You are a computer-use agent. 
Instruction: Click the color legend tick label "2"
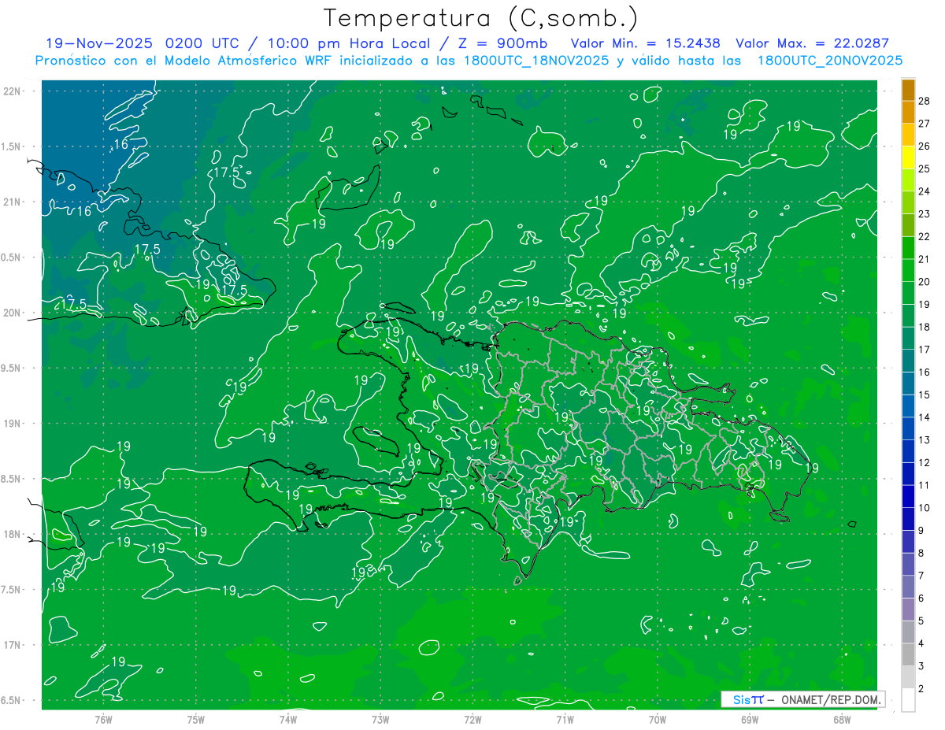921,689
